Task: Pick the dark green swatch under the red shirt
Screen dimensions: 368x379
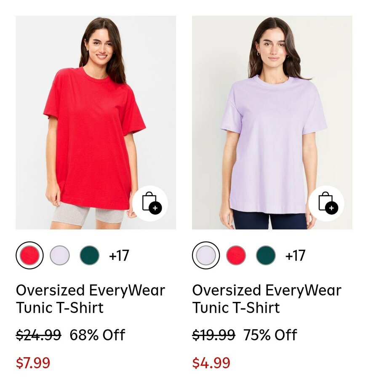Action: [x=89, y=255]
